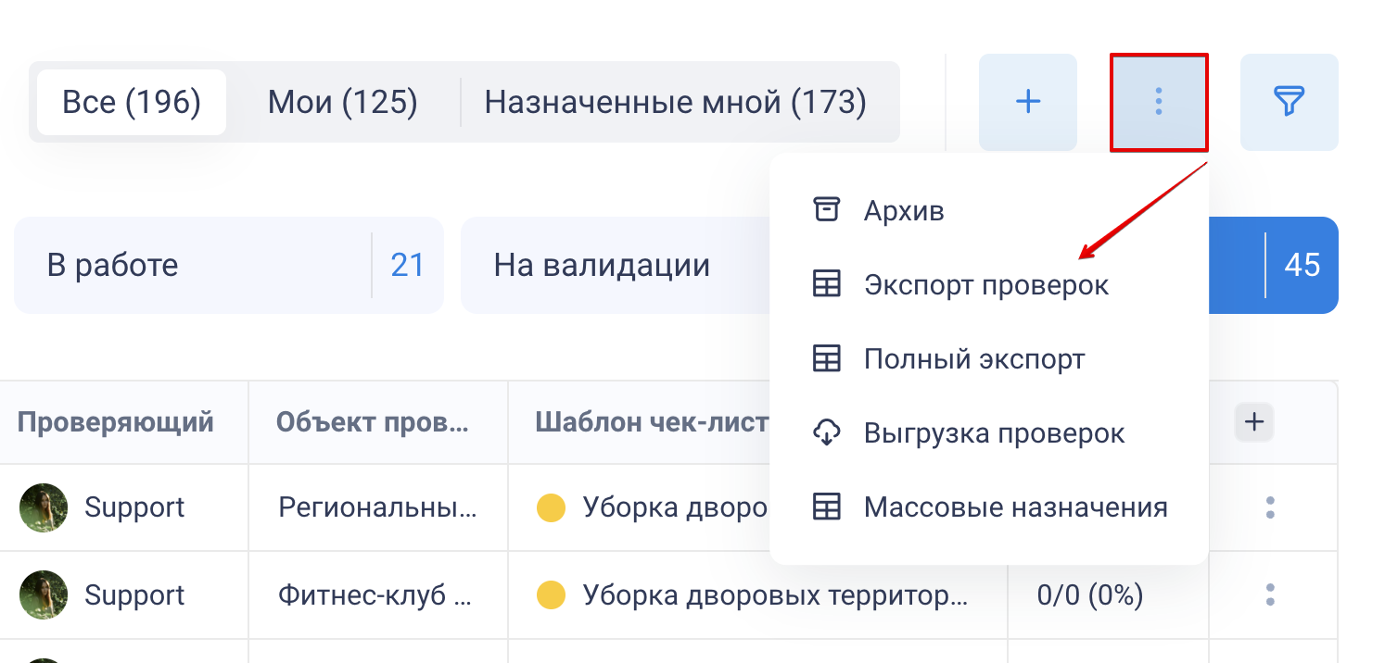This screenshot has height=663, width=1385.
Task: Open the filter funnel icon
Action: coord(1289,102)
